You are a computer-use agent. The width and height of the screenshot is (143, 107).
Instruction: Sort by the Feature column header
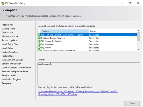tap(65, 31)
